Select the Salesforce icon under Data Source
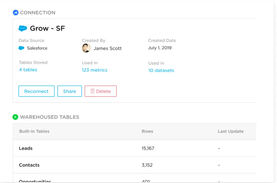 coord(22,48)
